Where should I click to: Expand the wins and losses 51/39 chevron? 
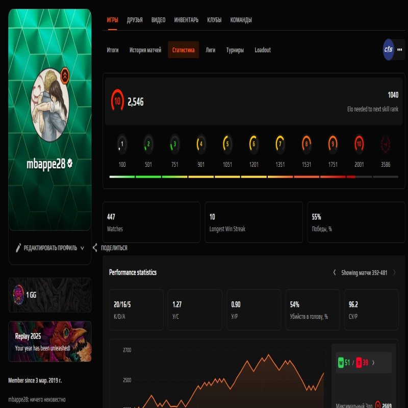[373, 363]
